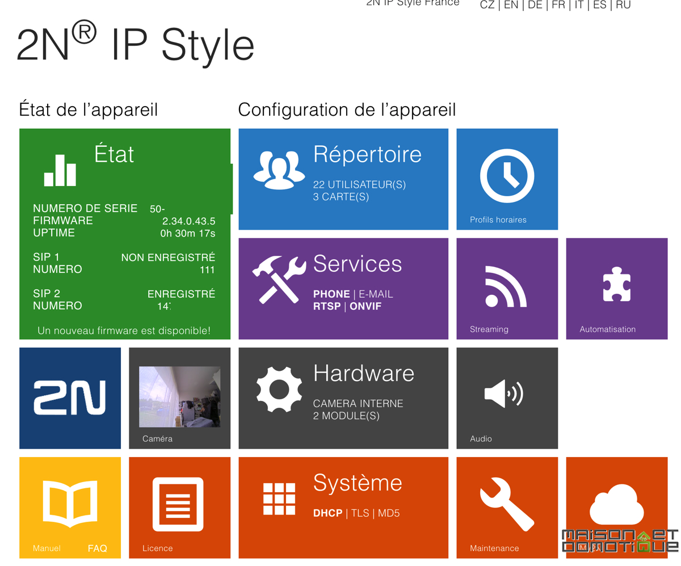The width and height of the screenshot is (681, 566).
Task: Switch language to DE
Action: pos(535,5)
